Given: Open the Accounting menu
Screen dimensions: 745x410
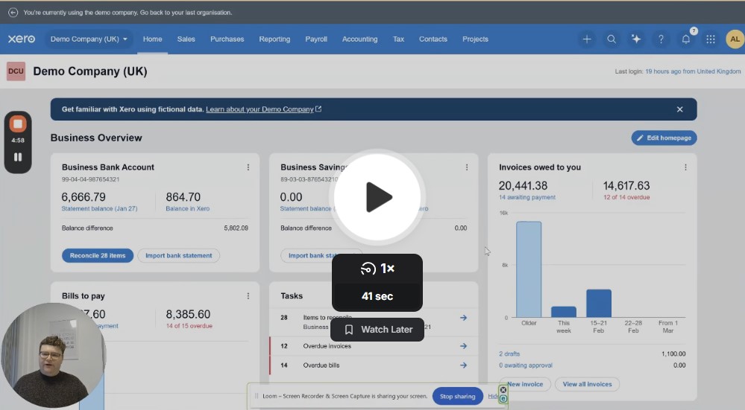Looking at the screenshot, I should 359,39.
